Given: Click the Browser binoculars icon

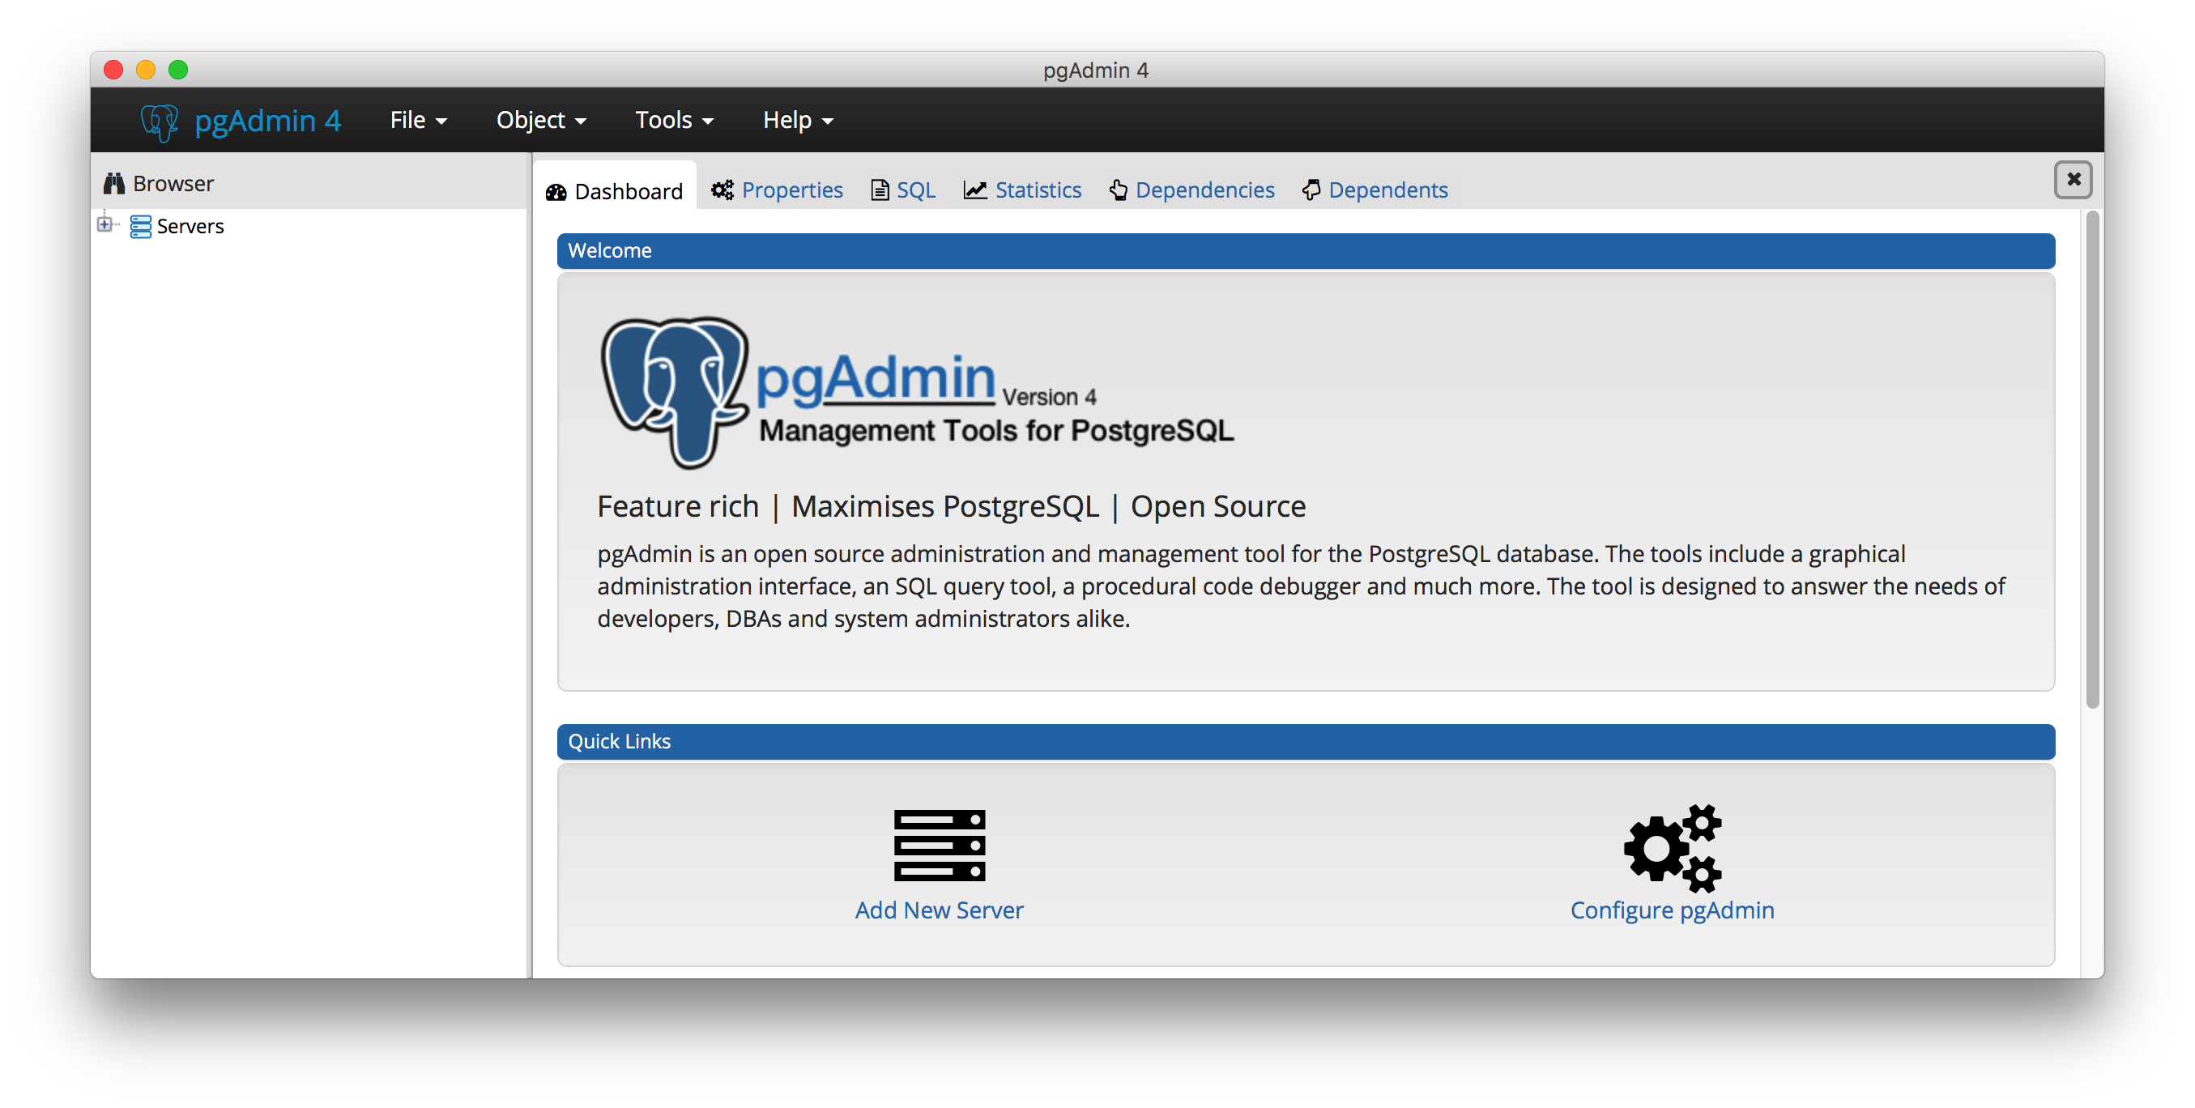Looking at the screenshot, I should tap(114, 183).
